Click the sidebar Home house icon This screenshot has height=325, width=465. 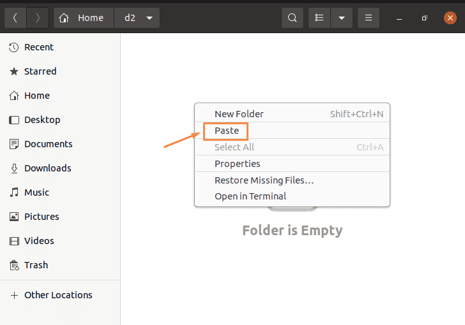tap(13, 96)
